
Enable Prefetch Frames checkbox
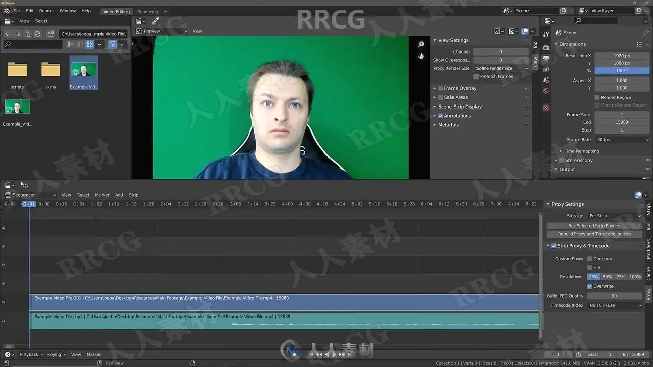[476, 77]
